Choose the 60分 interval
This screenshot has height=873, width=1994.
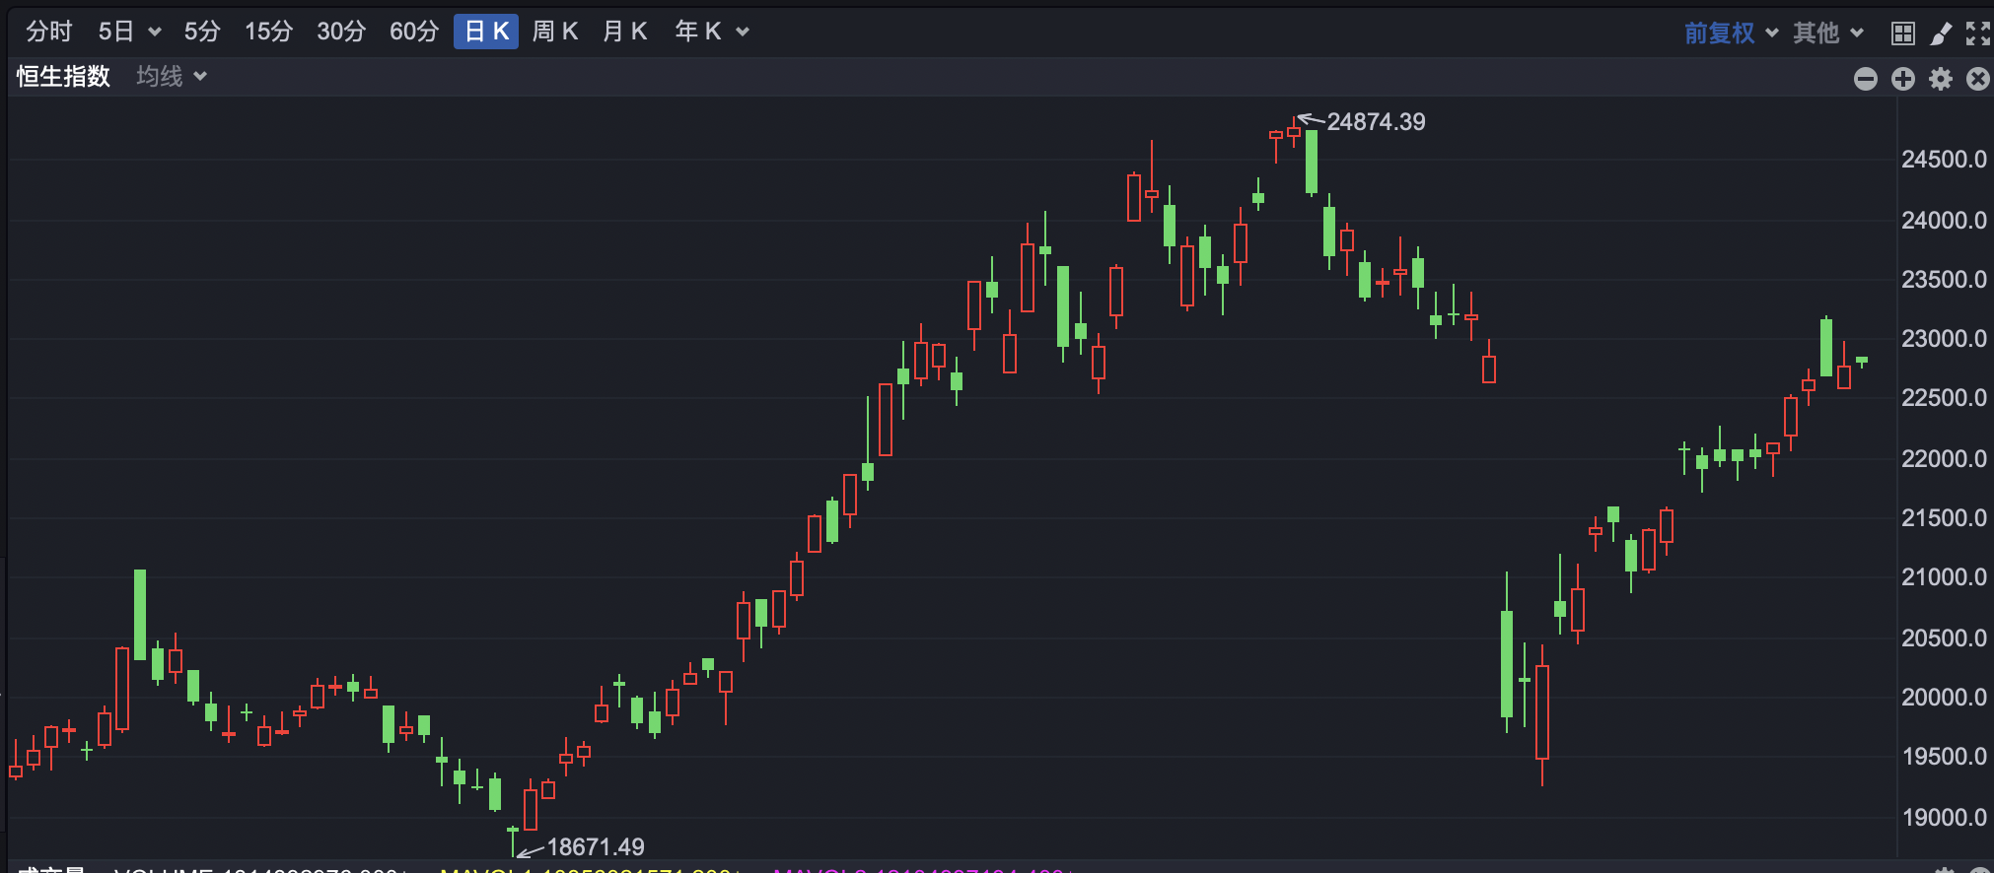coord(413,32)
